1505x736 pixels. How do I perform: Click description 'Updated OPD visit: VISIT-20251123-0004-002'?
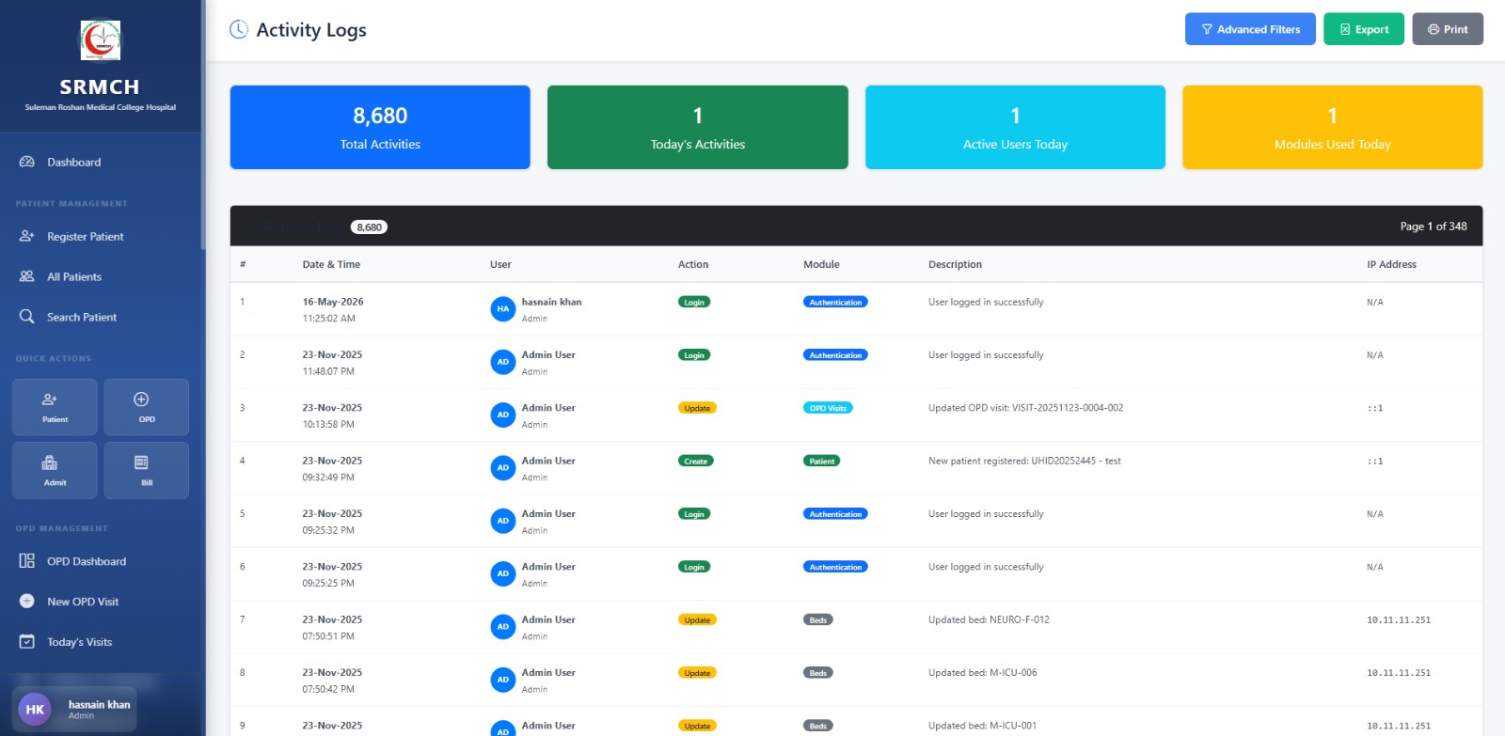tap(1025, 408)
